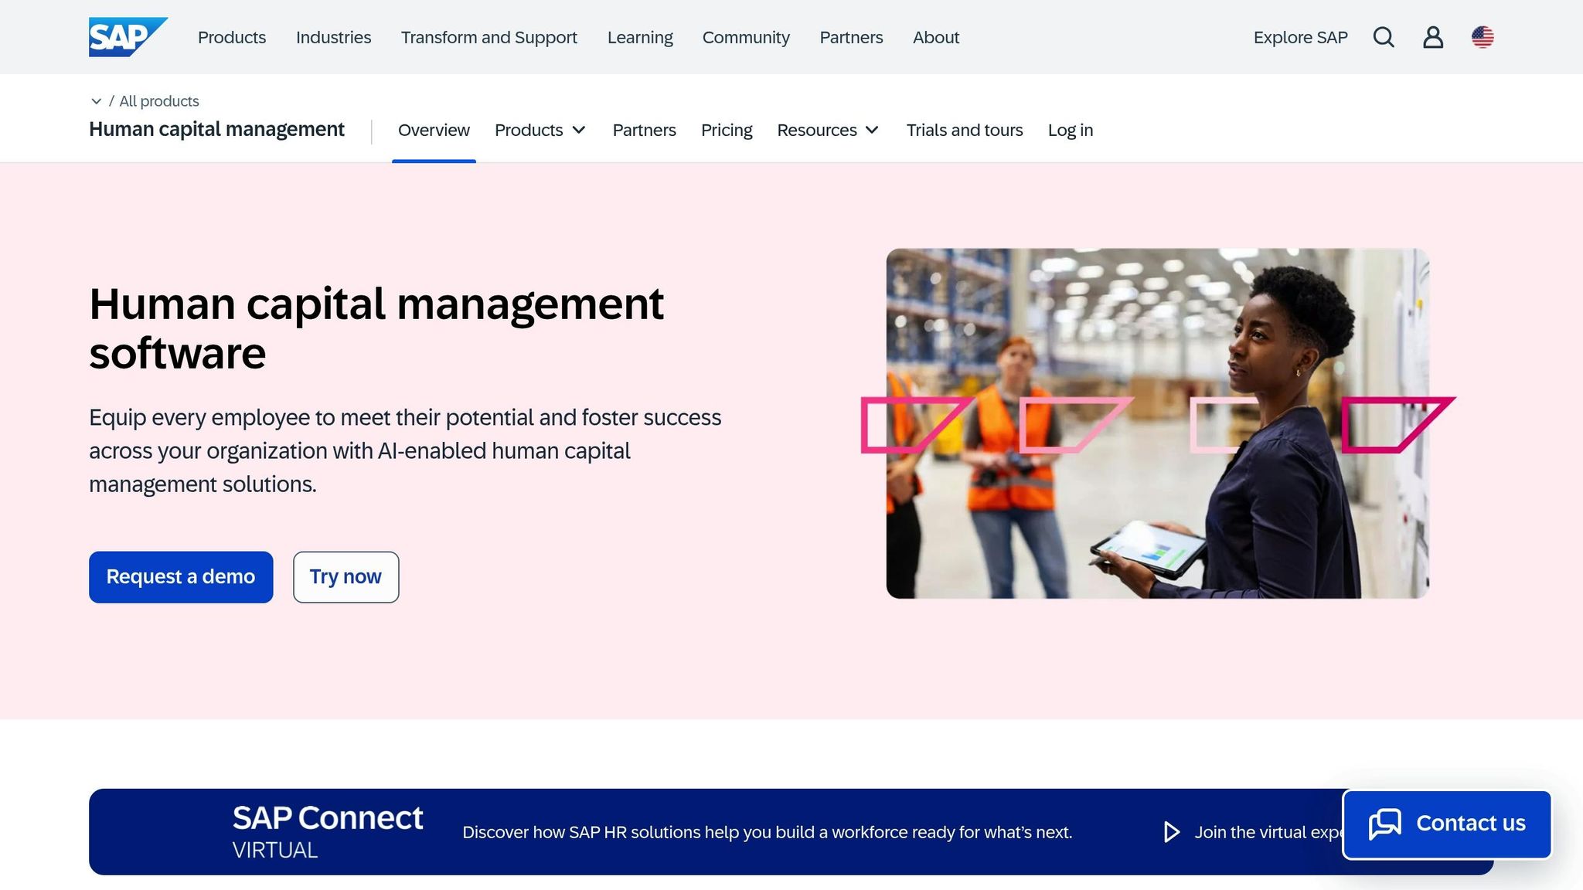Click the Try now button
The image size is (1583, 890).
(346, 577)
